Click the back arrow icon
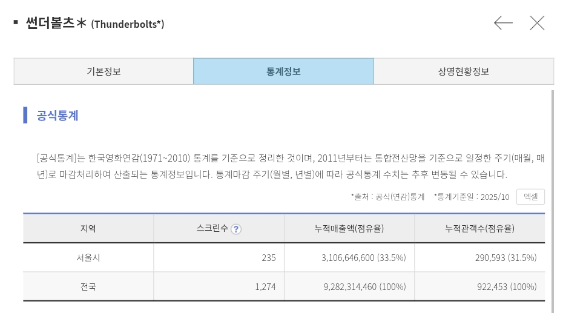This screenshot has width=563, height=313. [x=503, y=24]
